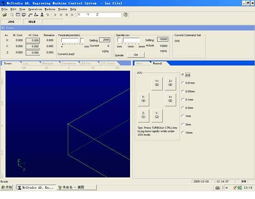Select the 10mm step radio button
The width and height of the screenshot is (255, 199).
183,133
